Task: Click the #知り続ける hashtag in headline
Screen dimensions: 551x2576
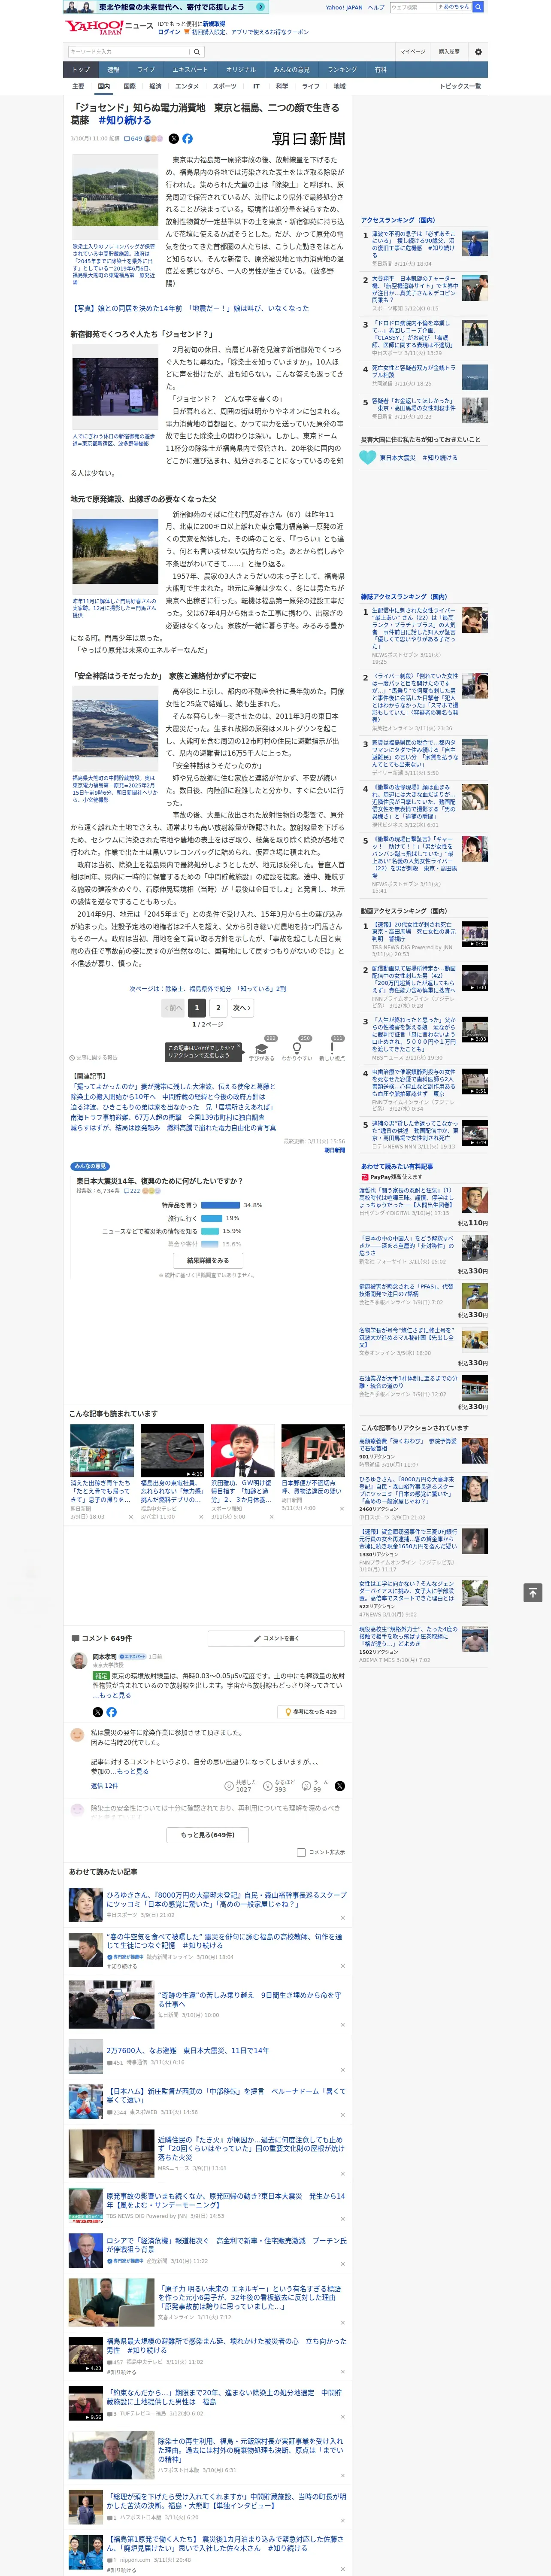Action: click(x=125, y=120)
